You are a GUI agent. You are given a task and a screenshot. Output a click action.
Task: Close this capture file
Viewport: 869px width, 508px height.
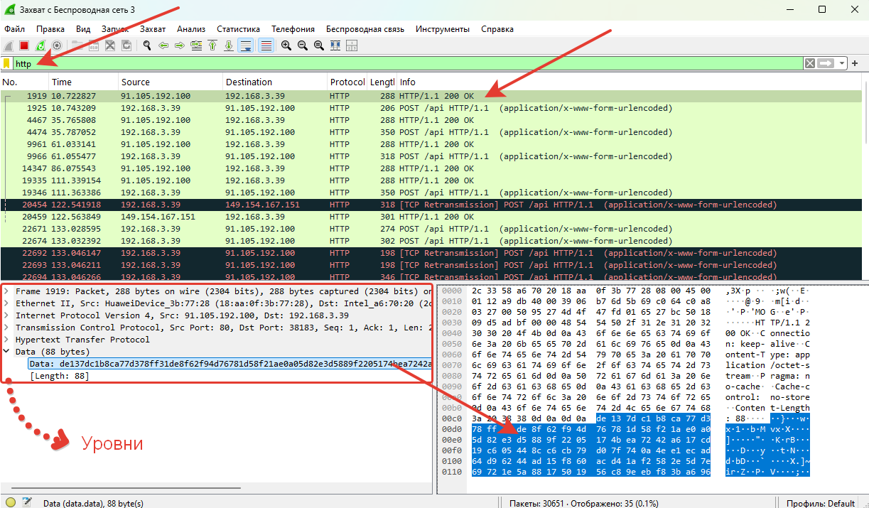[x=110, y=45]
